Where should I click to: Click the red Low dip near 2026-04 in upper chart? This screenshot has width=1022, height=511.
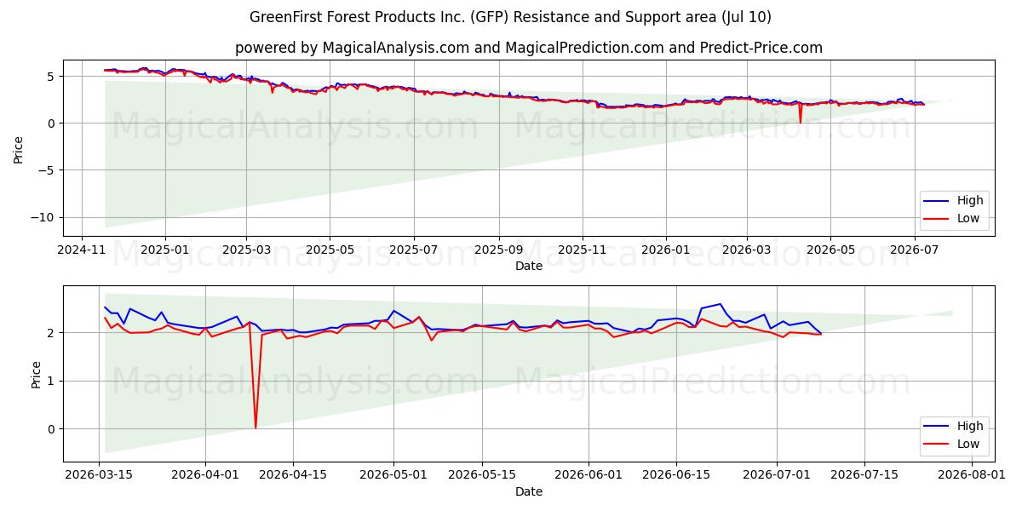(800, 121)
